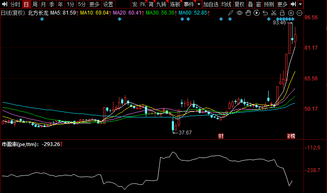Open the 更多 periods menu after 5分
Screen dimensions: 327x193
[x=94, y=4]
